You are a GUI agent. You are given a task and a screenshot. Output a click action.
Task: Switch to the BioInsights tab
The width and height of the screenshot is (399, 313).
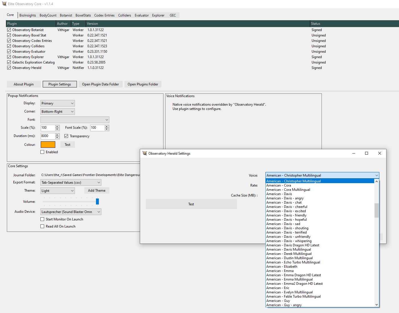click(28, 15)
